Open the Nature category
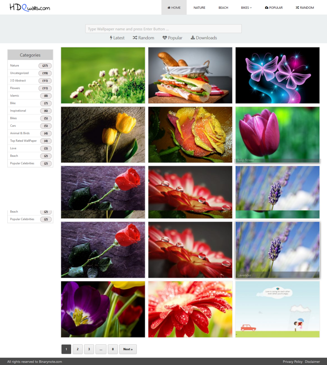 tap(14, 66)
